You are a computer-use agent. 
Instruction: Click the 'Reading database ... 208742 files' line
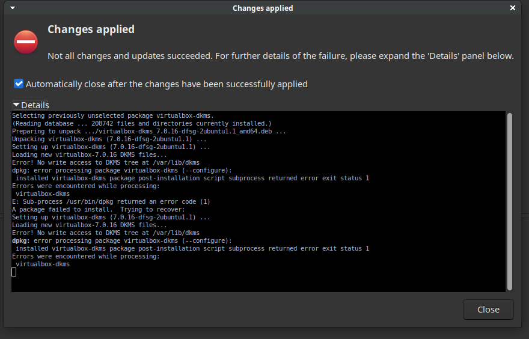click(x=142, y=123)
